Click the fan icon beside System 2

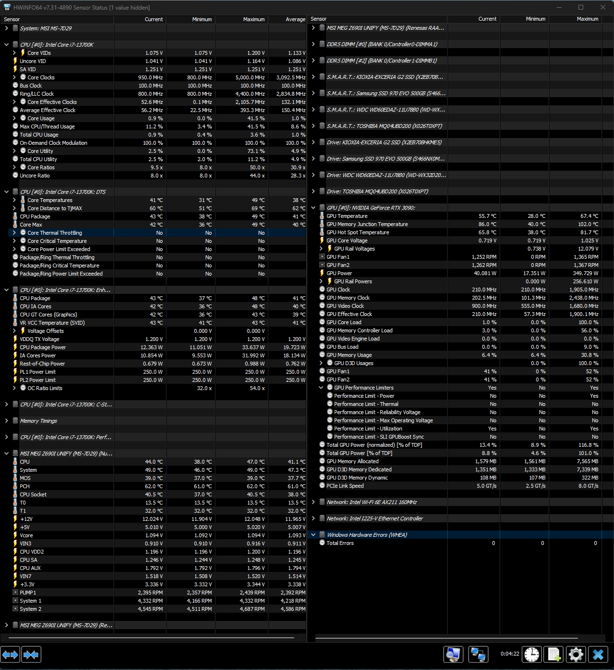pyautogui.click(x=15, y=609)
